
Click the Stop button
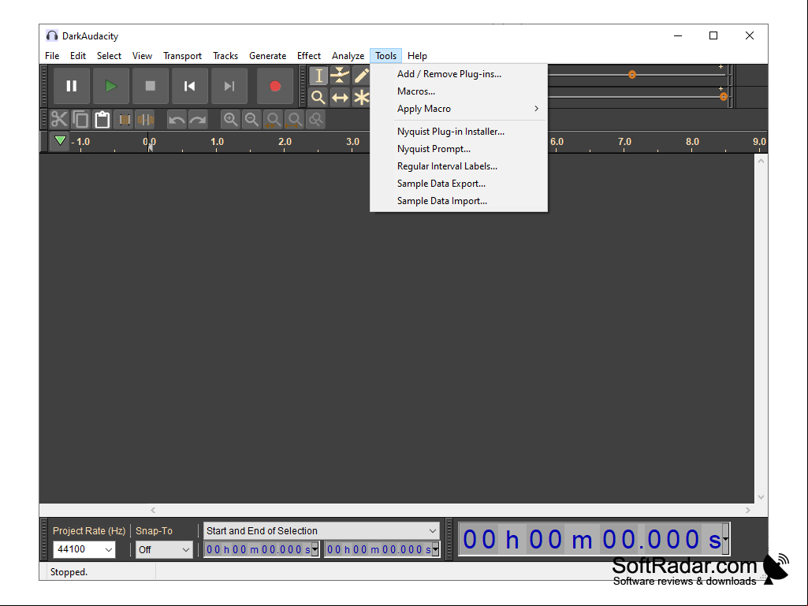coord(151,86)
